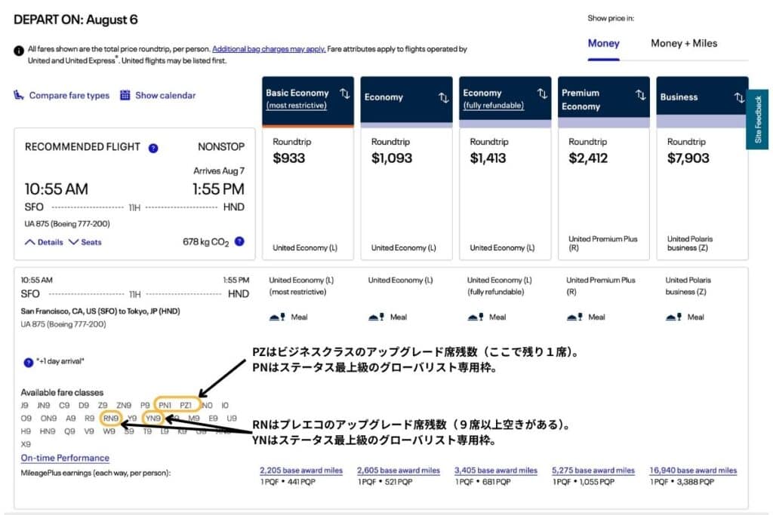Expand the Seats section
The image size is (773, 515).
tap(85, 242)
